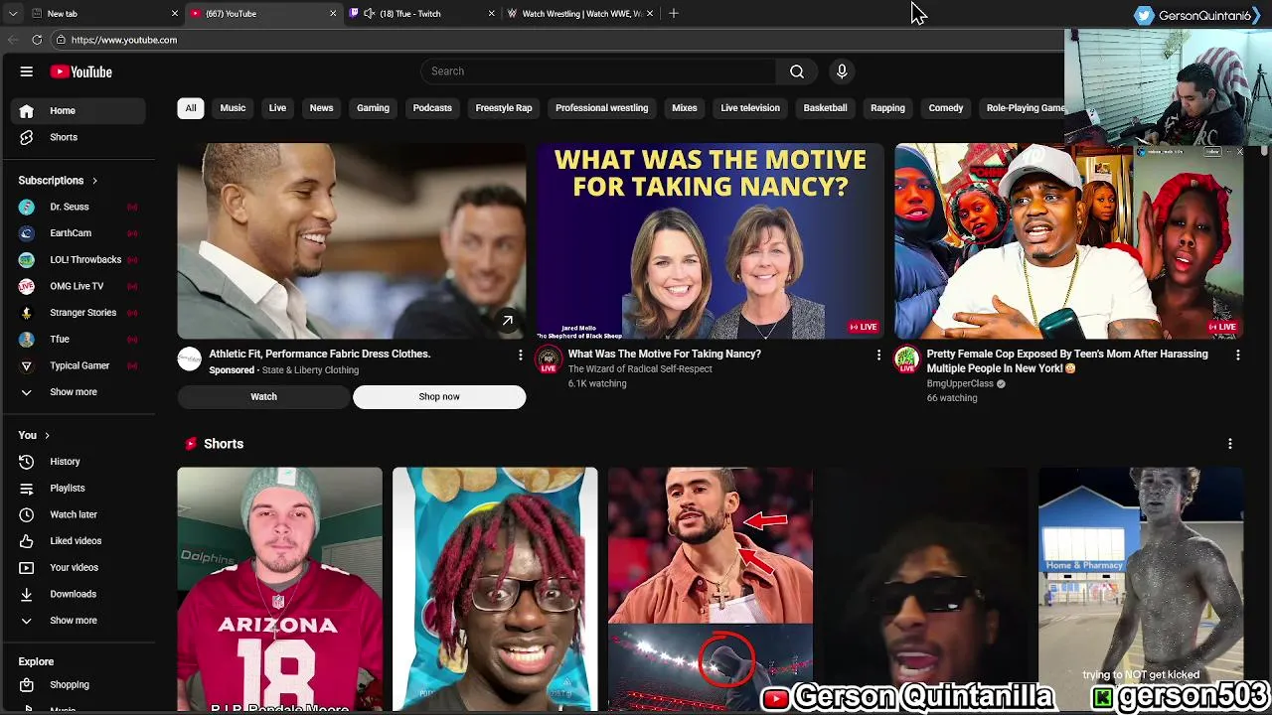Viewport: 1272px width, 715px height.
Task: Click the YouTube logo
Action: (x=81, y=71)
